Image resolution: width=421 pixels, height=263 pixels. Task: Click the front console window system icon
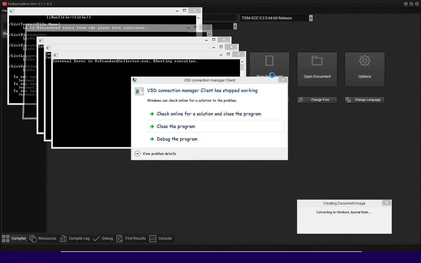[x=56, y=55]
